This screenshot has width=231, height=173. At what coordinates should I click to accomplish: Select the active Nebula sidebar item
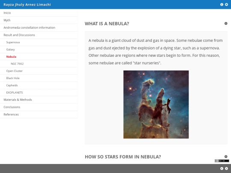tap(39, 57)
